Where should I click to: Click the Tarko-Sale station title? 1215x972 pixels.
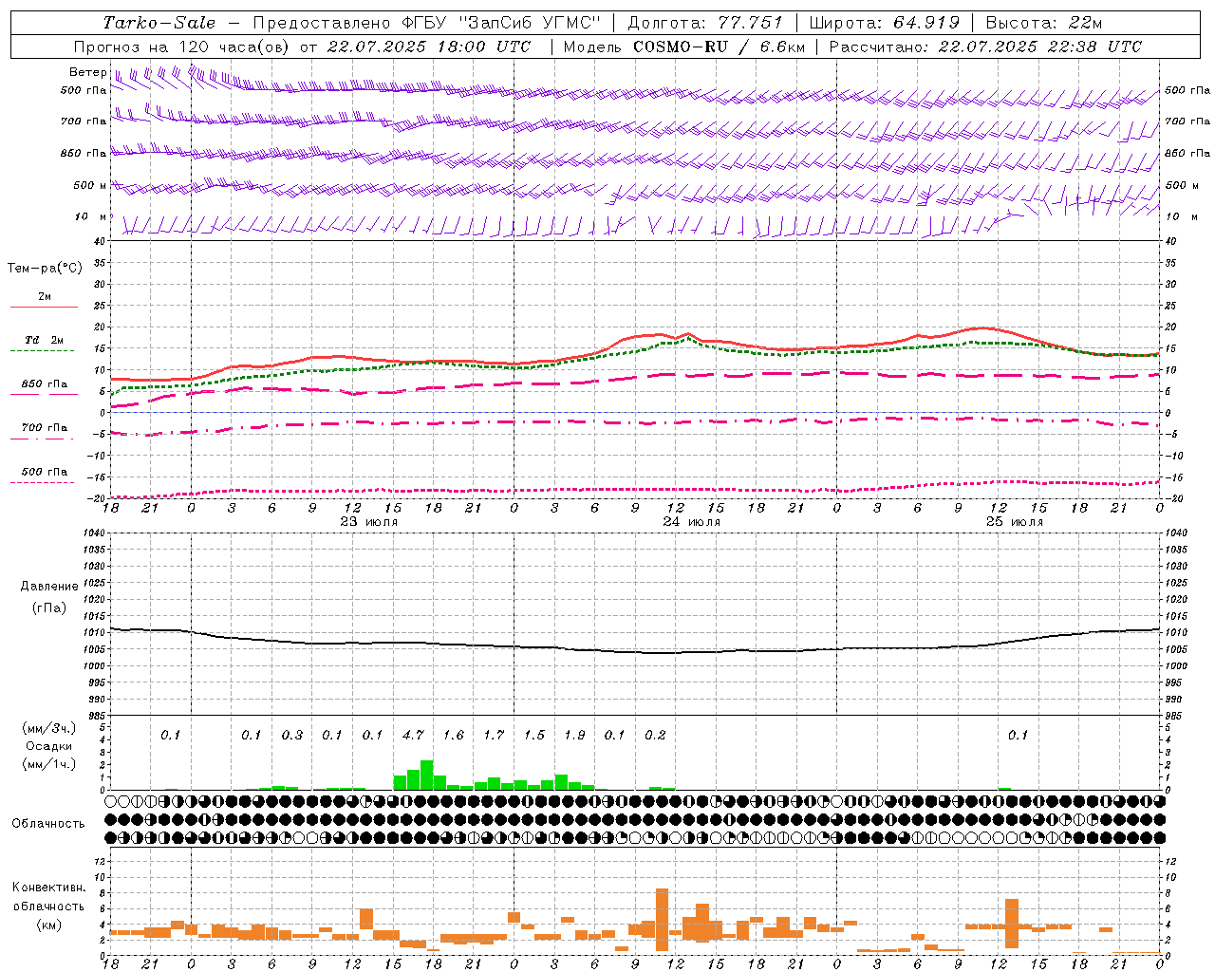coord(159,23)
